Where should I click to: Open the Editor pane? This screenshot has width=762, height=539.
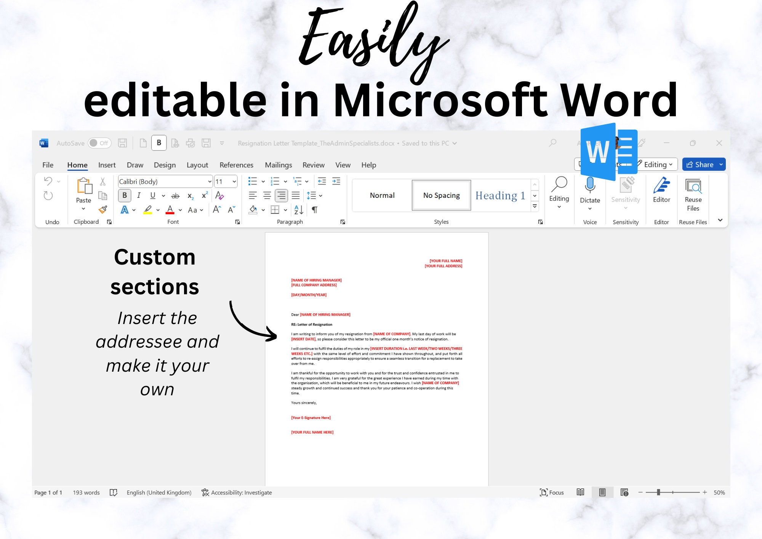click(661, 192)
